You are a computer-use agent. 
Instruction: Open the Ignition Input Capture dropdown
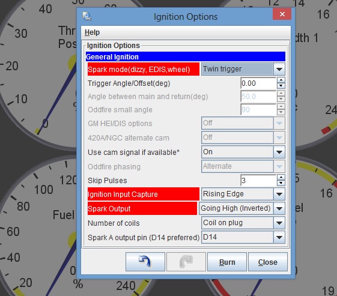(x=243, y=194)
